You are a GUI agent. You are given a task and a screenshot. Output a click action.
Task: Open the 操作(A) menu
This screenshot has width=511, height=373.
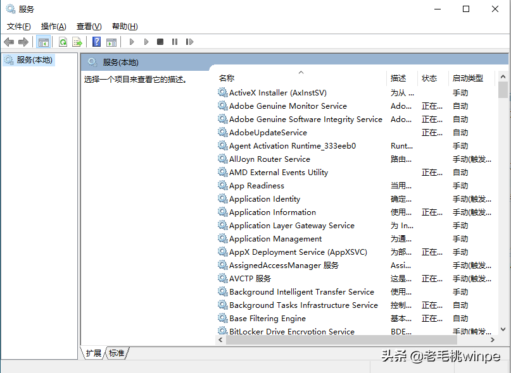pos(53,27)
